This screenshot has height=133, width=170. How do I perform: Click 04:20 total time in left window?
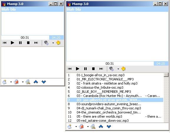pyautogui.click(x=56, y=38)
